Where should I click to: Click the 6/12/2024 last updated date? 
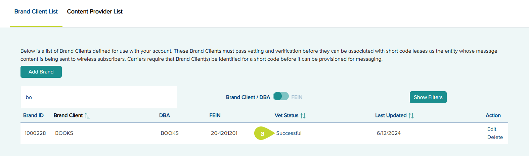pos(389,133)
